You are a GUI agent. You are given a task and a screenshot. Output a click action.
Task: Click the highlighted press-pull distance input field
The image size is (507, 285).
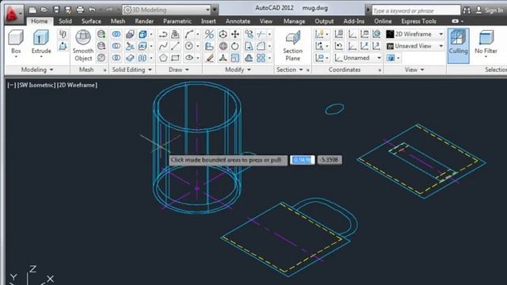tap(303, 160)
